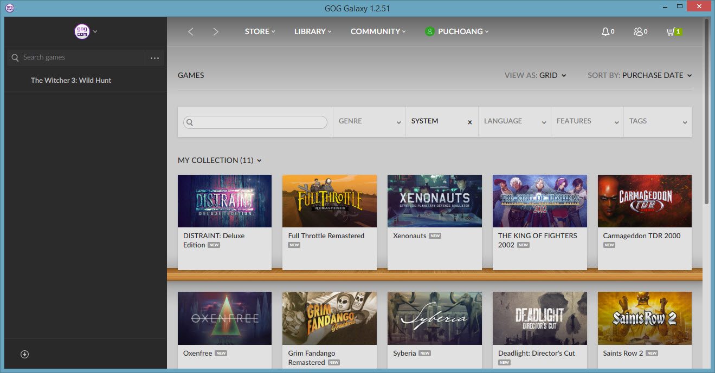Open the COMMUNITY menu
Viewport: 715px width, 373px height.
coord(378,31)
